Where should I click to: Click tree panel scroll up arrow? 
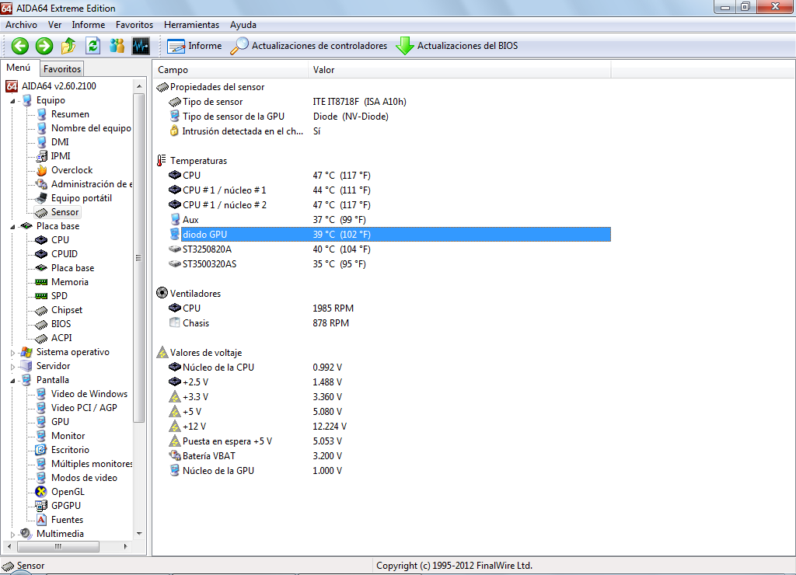click(139, 86)
